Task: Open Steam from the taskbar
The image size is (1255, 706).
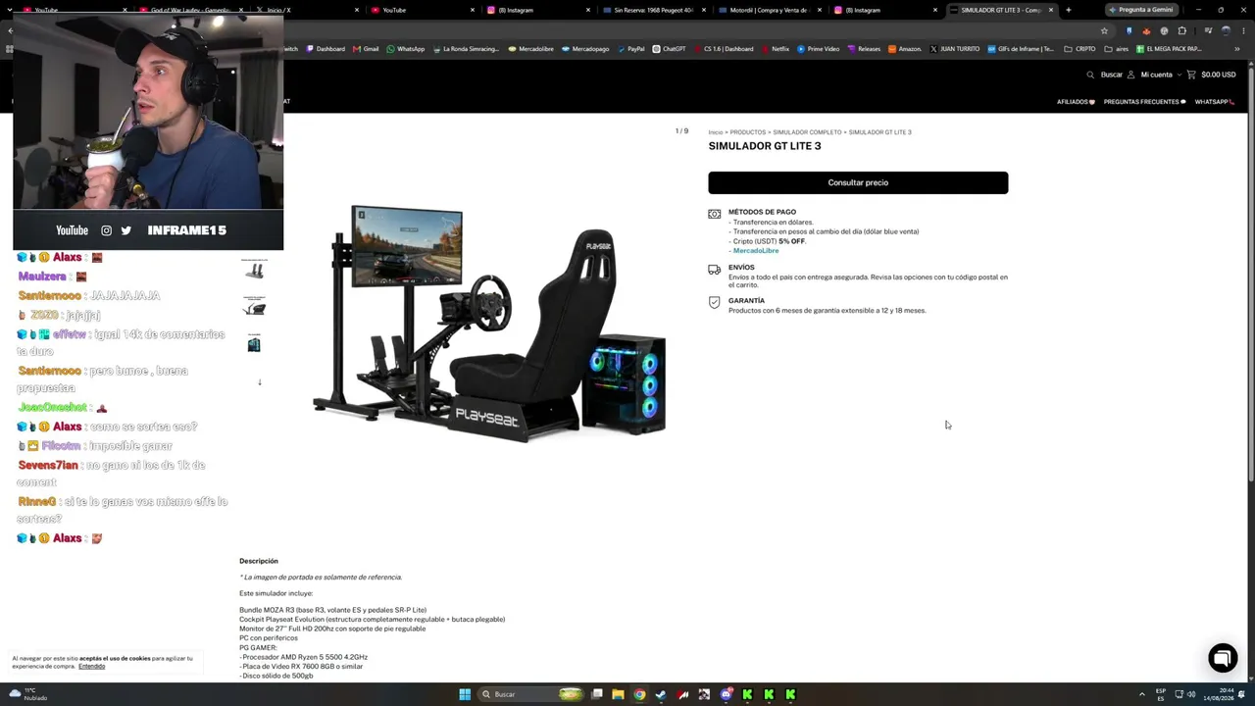Action: coord(661,694)
